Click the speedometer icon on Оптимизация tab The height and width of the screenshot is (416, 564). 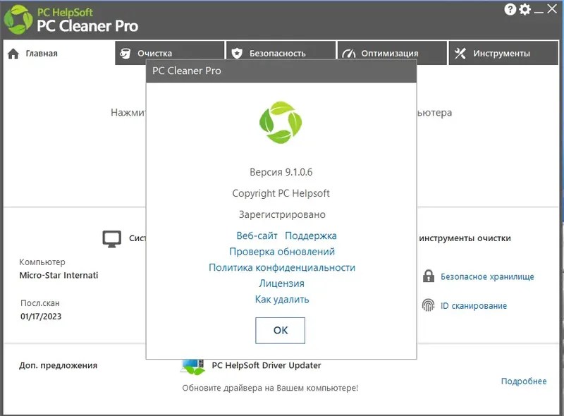coord(348,52)
